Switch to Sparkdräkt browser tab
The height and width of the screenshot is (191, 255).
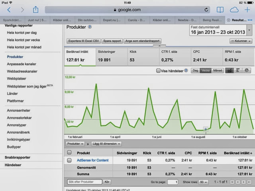pos(12,20)
